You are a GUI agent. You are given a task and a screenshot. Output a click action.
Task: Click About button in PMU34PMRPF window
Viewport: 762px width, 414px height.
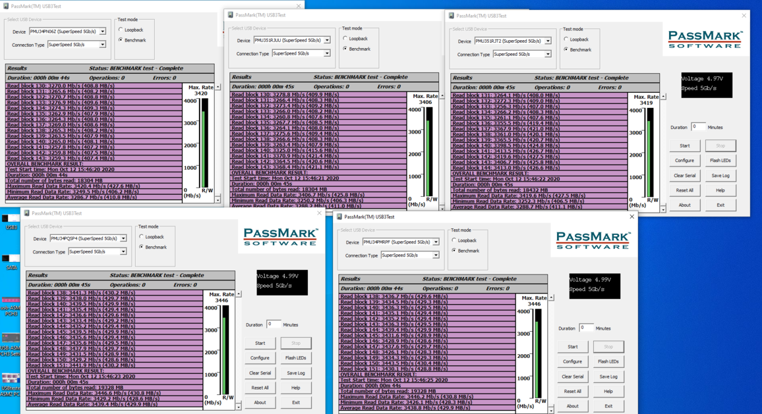tap(573, 405)
